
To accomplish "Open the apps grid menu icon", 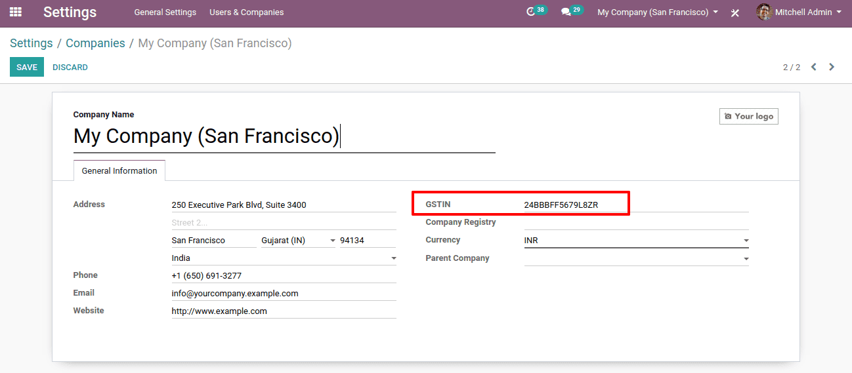I will pyautogui.click(x=16, y=12).
